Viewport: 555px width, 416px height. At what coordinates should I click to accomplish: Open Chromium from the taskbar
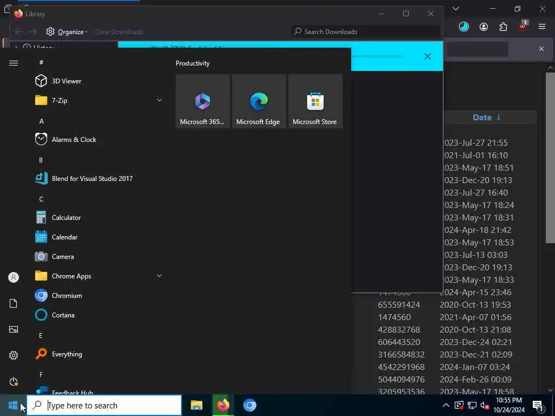[250, 405]
